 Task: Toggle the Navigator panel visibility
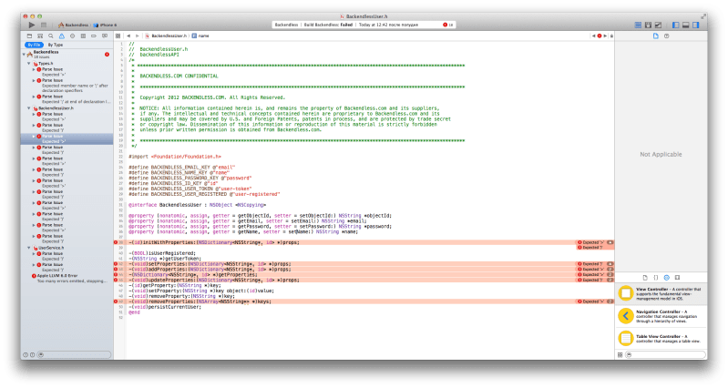pos(675,26)
